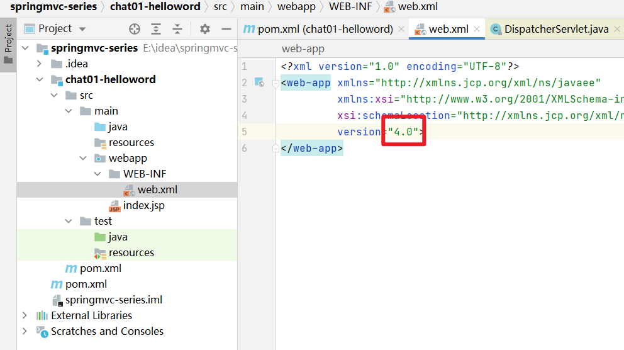Place cursor in the xml declaration line
The height and width of the screenshot is (350, 624).
400,67
